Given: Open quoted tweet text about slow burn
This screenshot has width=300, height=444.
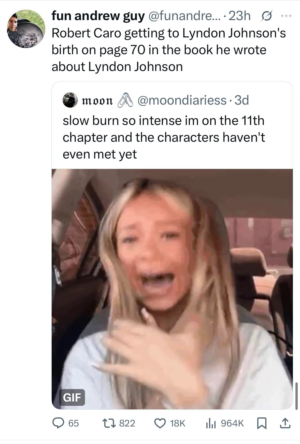Looking at the screenshot, I should coord(164,137).
